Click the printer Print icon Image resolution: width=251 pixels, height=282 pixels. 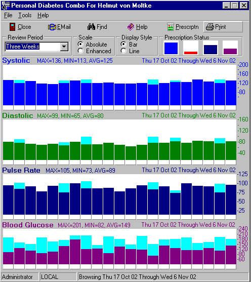click(210, 27)
